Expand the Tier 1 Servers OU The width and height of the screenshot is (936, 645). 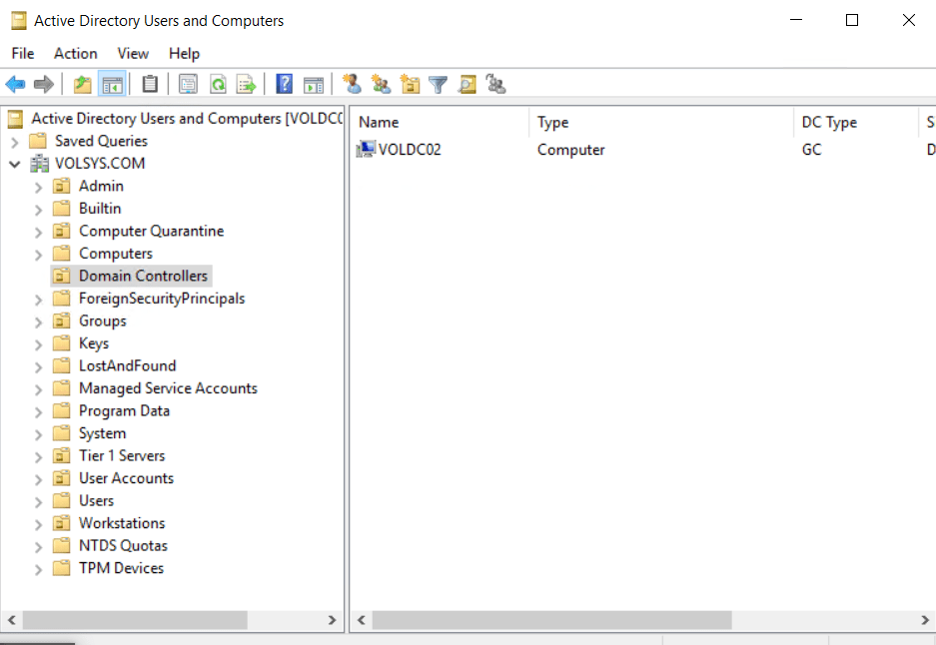click(x=38, y=456)
